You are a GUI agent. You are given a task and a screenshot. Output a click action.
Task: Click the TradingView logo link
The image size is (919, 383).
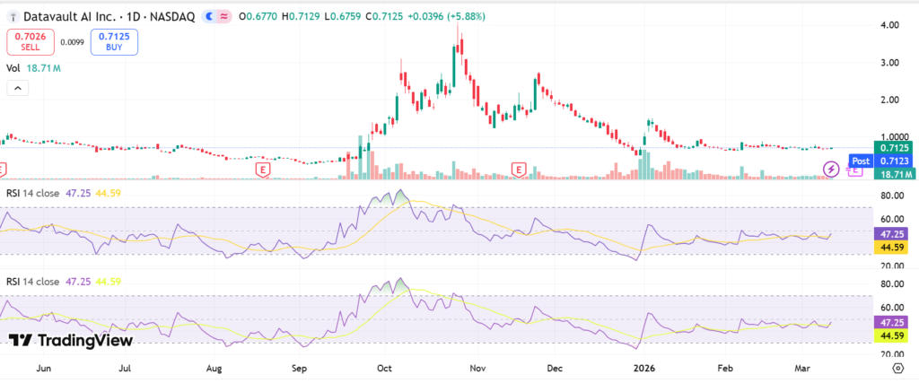71,341
